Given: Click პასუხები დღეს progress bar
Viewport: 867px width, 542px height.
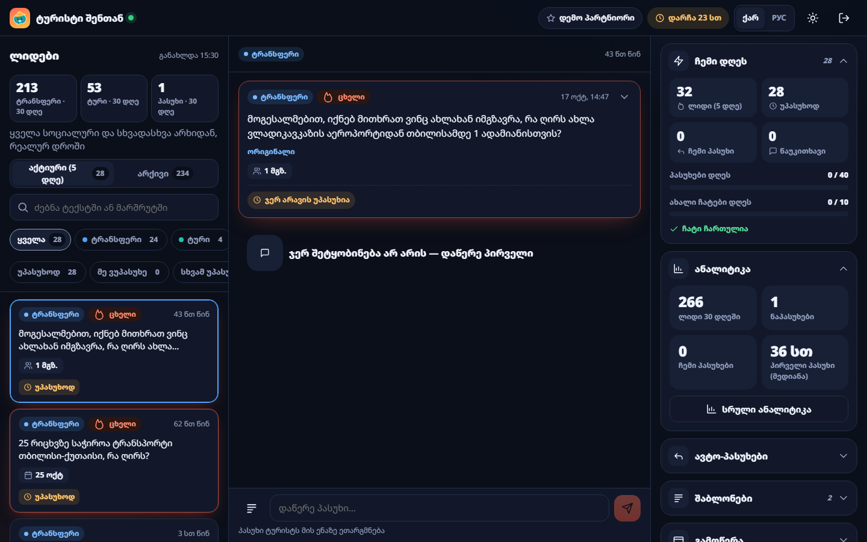Looking at the screenshot, I should click(x=759, y=187).
